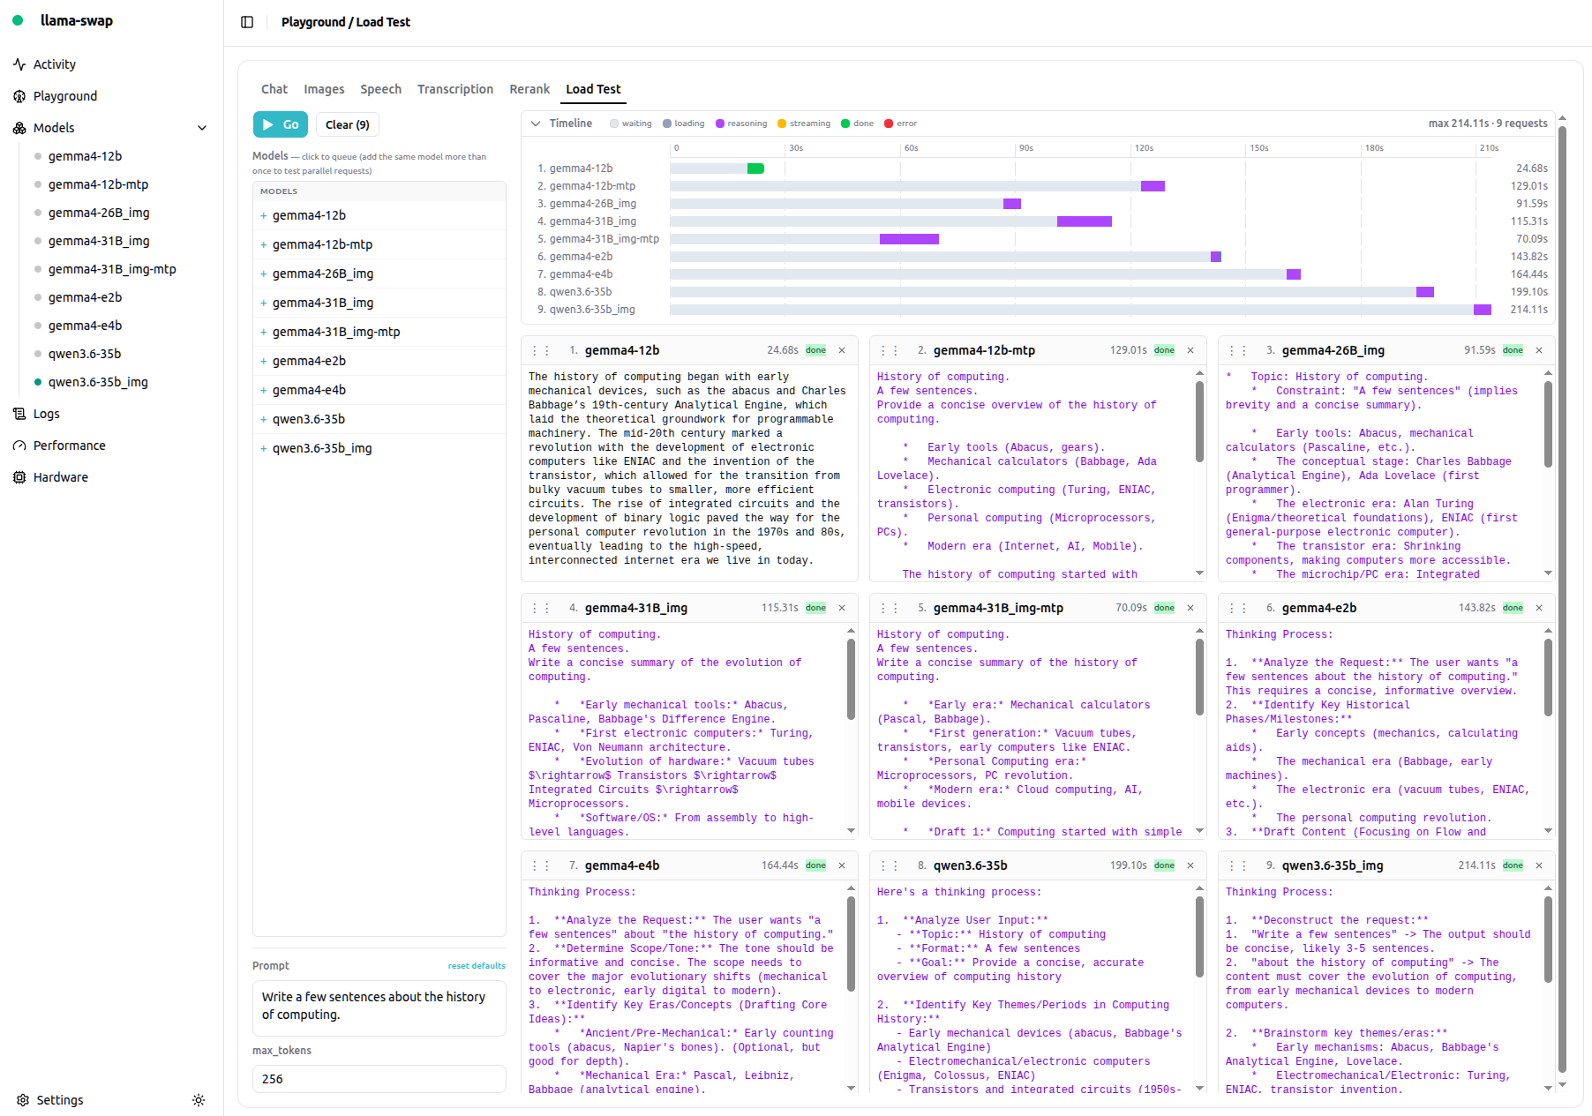Add gemma4-12b to the queue
The image size is (1592, 1116).
[379, 215]
